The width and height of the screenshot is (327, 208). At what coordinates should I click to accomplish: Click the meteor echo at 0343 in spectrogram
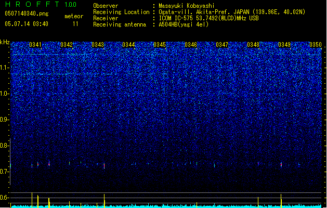[104, 166]
